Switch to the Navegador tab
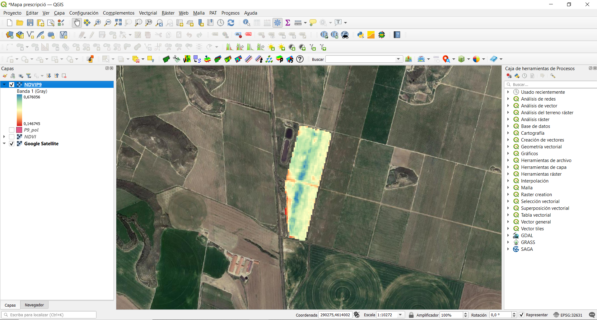 pos(34,305)
